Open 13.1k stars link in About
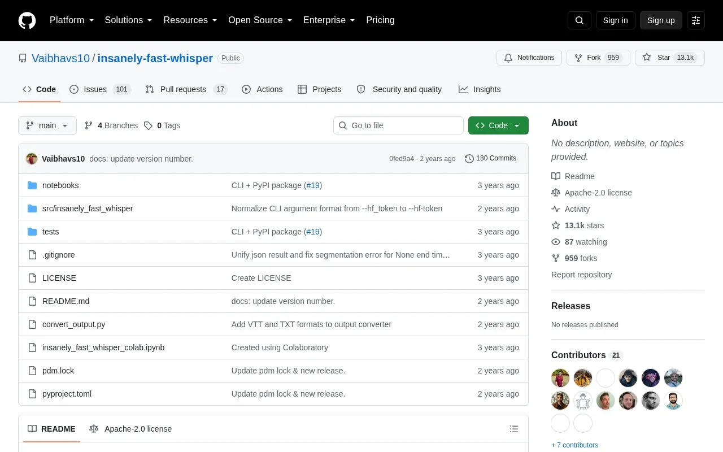 578,225
